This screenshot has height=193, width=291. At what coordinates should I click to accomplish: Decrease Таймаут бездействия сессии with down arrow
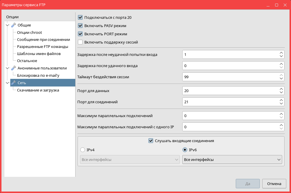[281, 79]
